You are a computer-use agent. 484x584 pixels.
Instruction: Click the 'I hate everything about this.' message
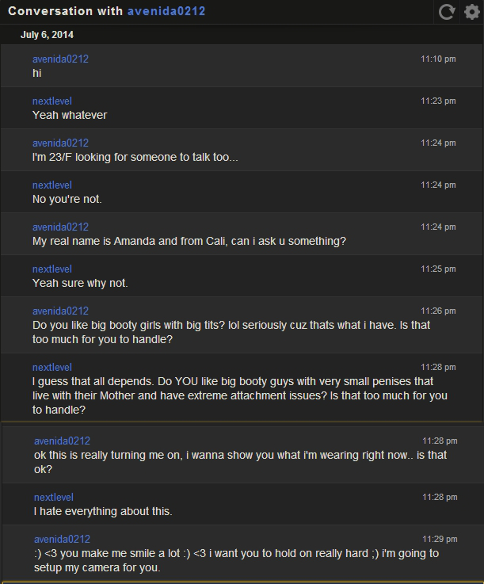(103, 511)
